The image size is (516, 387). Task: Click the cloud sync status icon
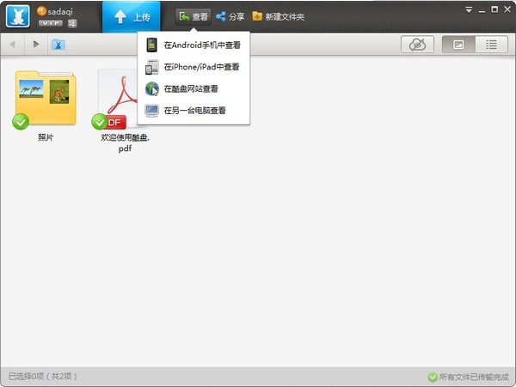click(x=417, y=45)
